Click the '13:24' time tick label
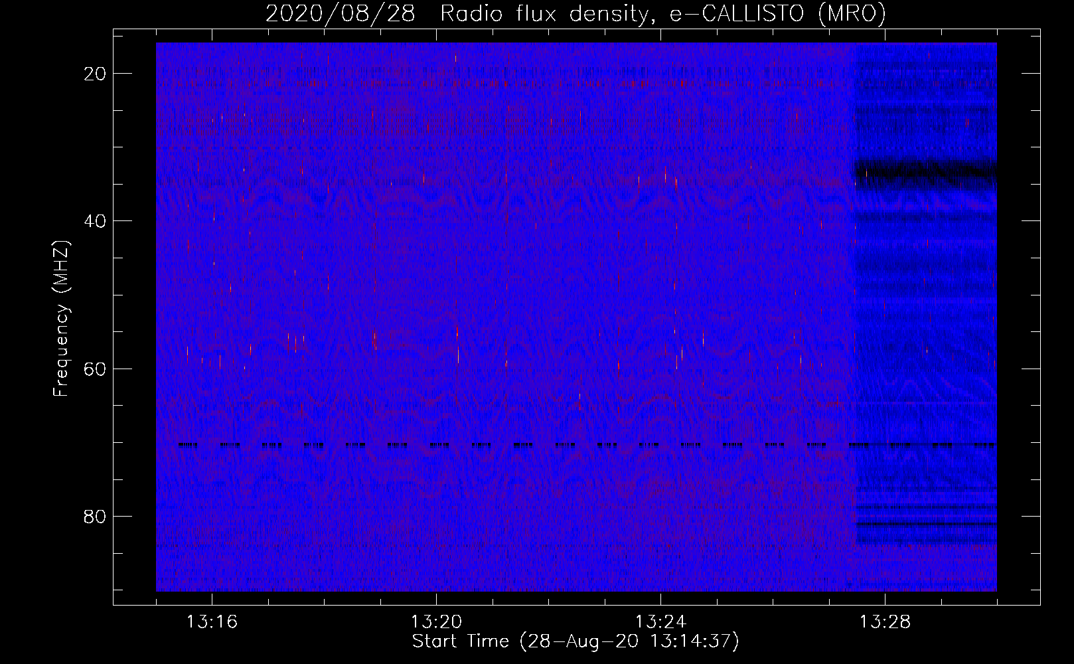 tap(660, 622)
